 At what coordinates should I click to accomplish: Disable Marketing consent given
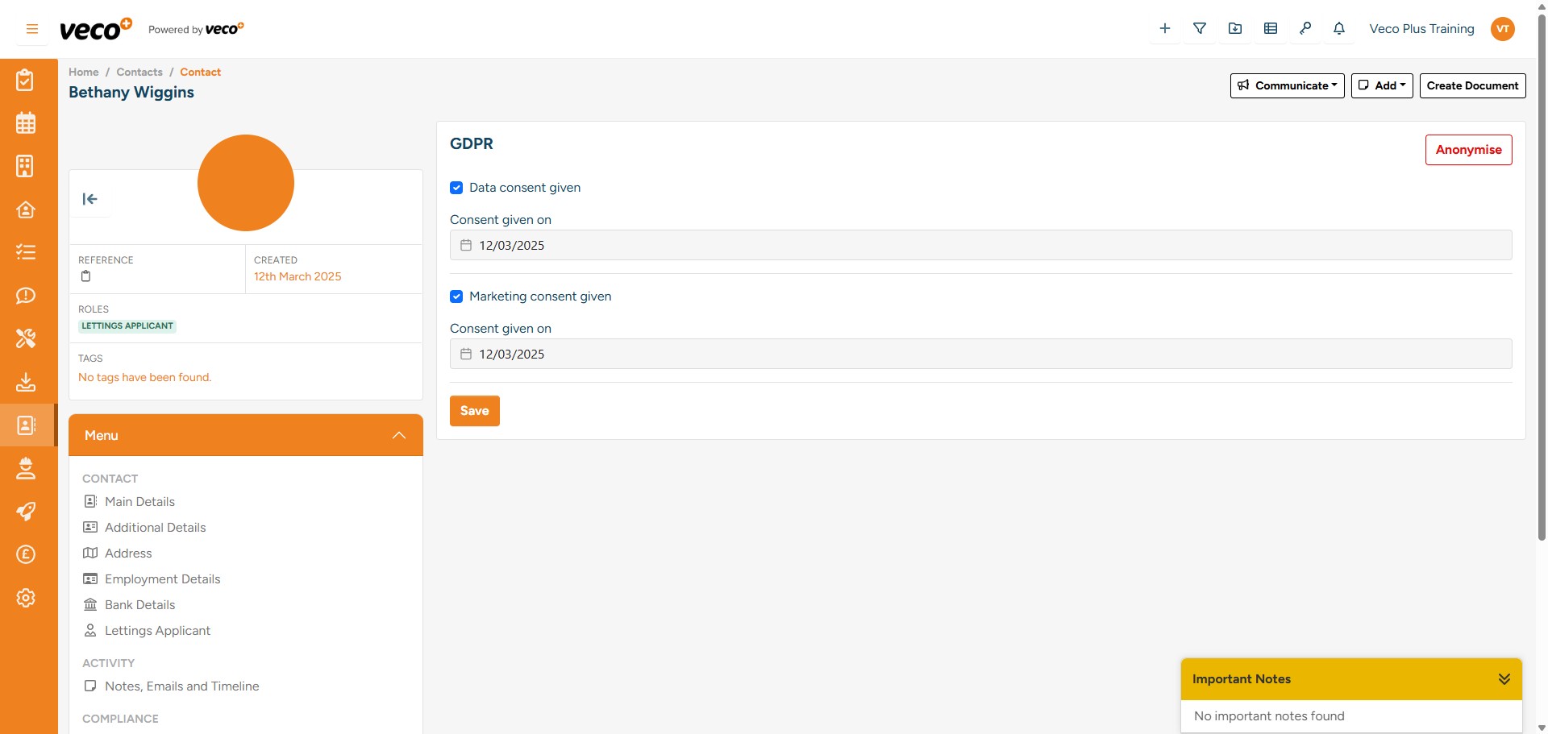tap(456, 297)
